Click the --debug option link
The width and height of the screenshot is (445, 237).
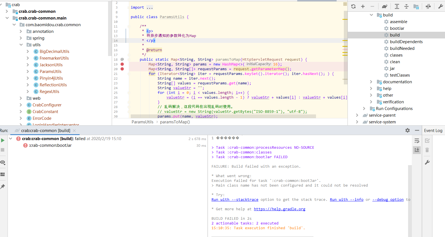388,200
